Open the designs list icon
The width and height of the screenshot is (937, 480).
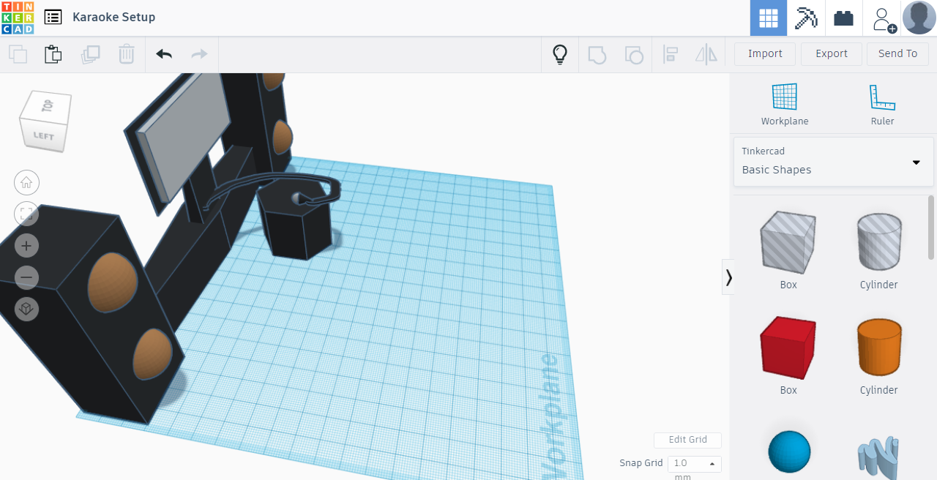pos(53,17)
